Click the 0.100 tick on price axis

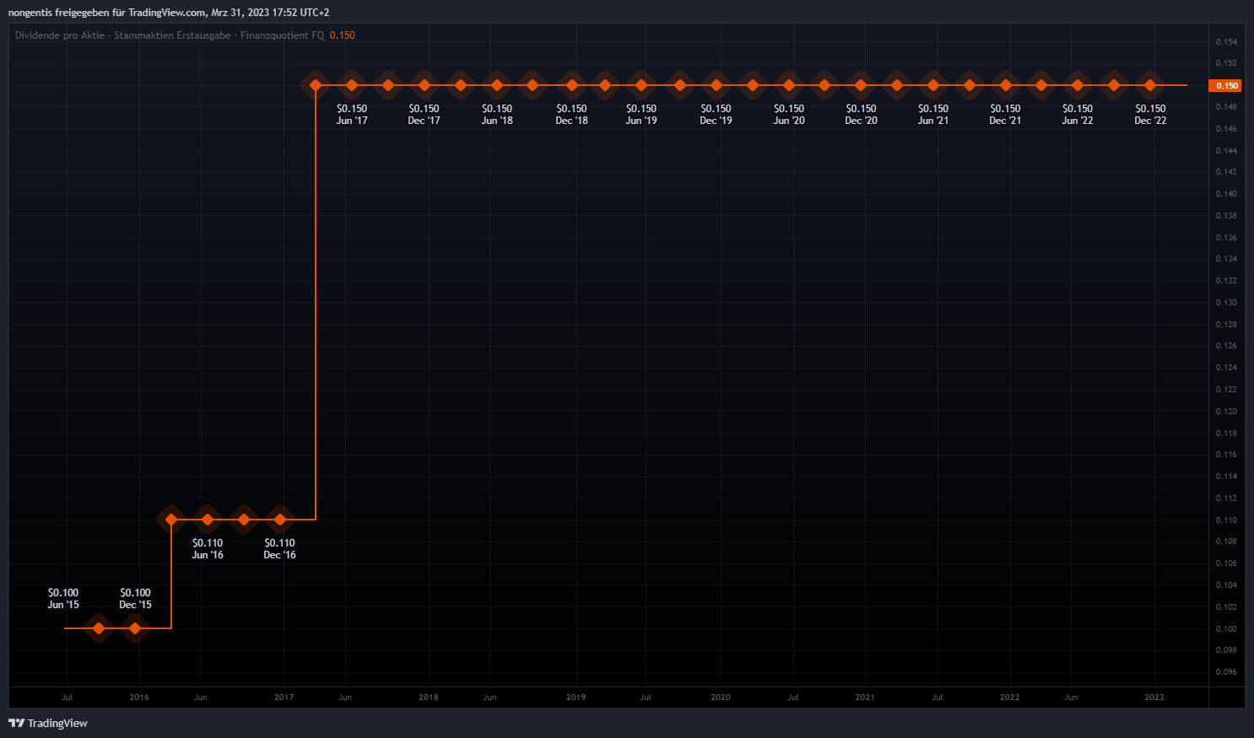pos(1226,629)
